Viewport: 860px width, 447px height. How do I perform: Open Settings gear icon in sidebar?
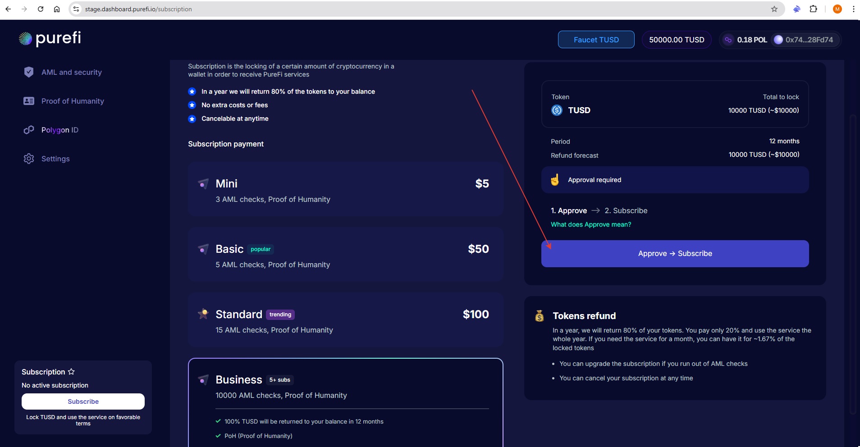pyautogui.click(x=29, y=159)
